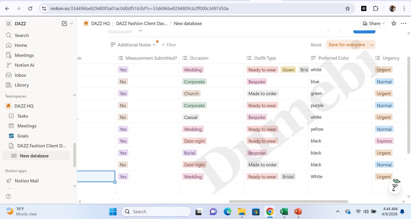Image resolution: width=411 pixels, height=219 pixels.
Task: Click the green preferred color cell
Action: click(340, 93)
